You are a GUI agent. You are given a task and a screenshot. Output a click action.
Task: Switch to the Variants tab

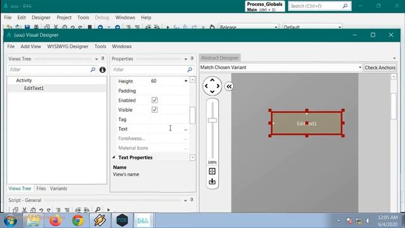(x=59, y=189)
